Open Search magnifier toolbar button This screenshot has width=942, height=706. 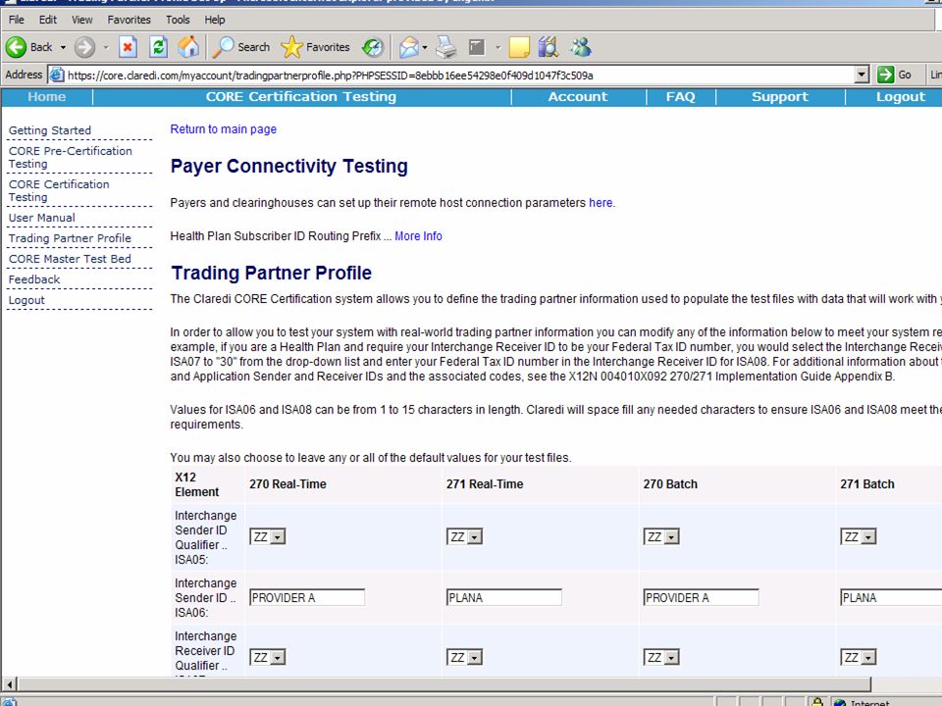click(241, 47)
